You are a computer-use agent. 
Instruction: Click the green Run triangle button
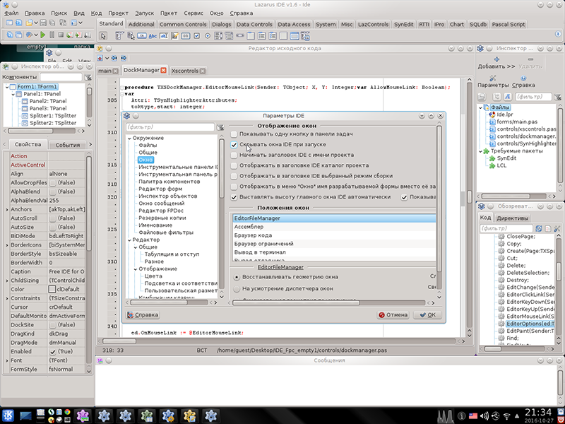[x=43, y=35]
